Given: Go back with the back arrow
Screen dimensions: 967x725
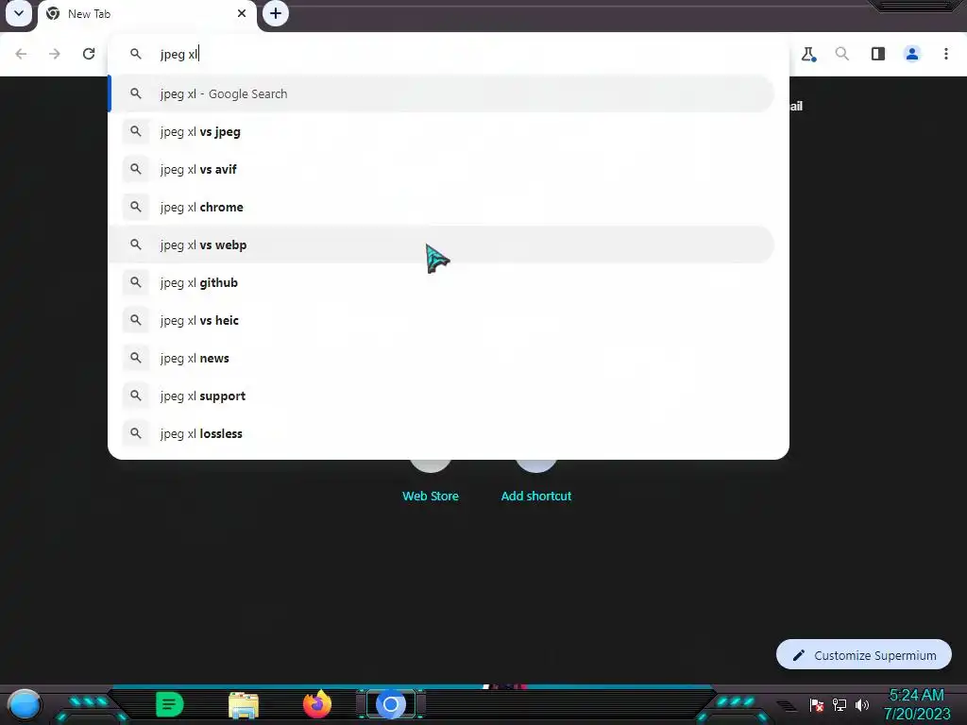Looking at the screenshot, I should 21,54.
